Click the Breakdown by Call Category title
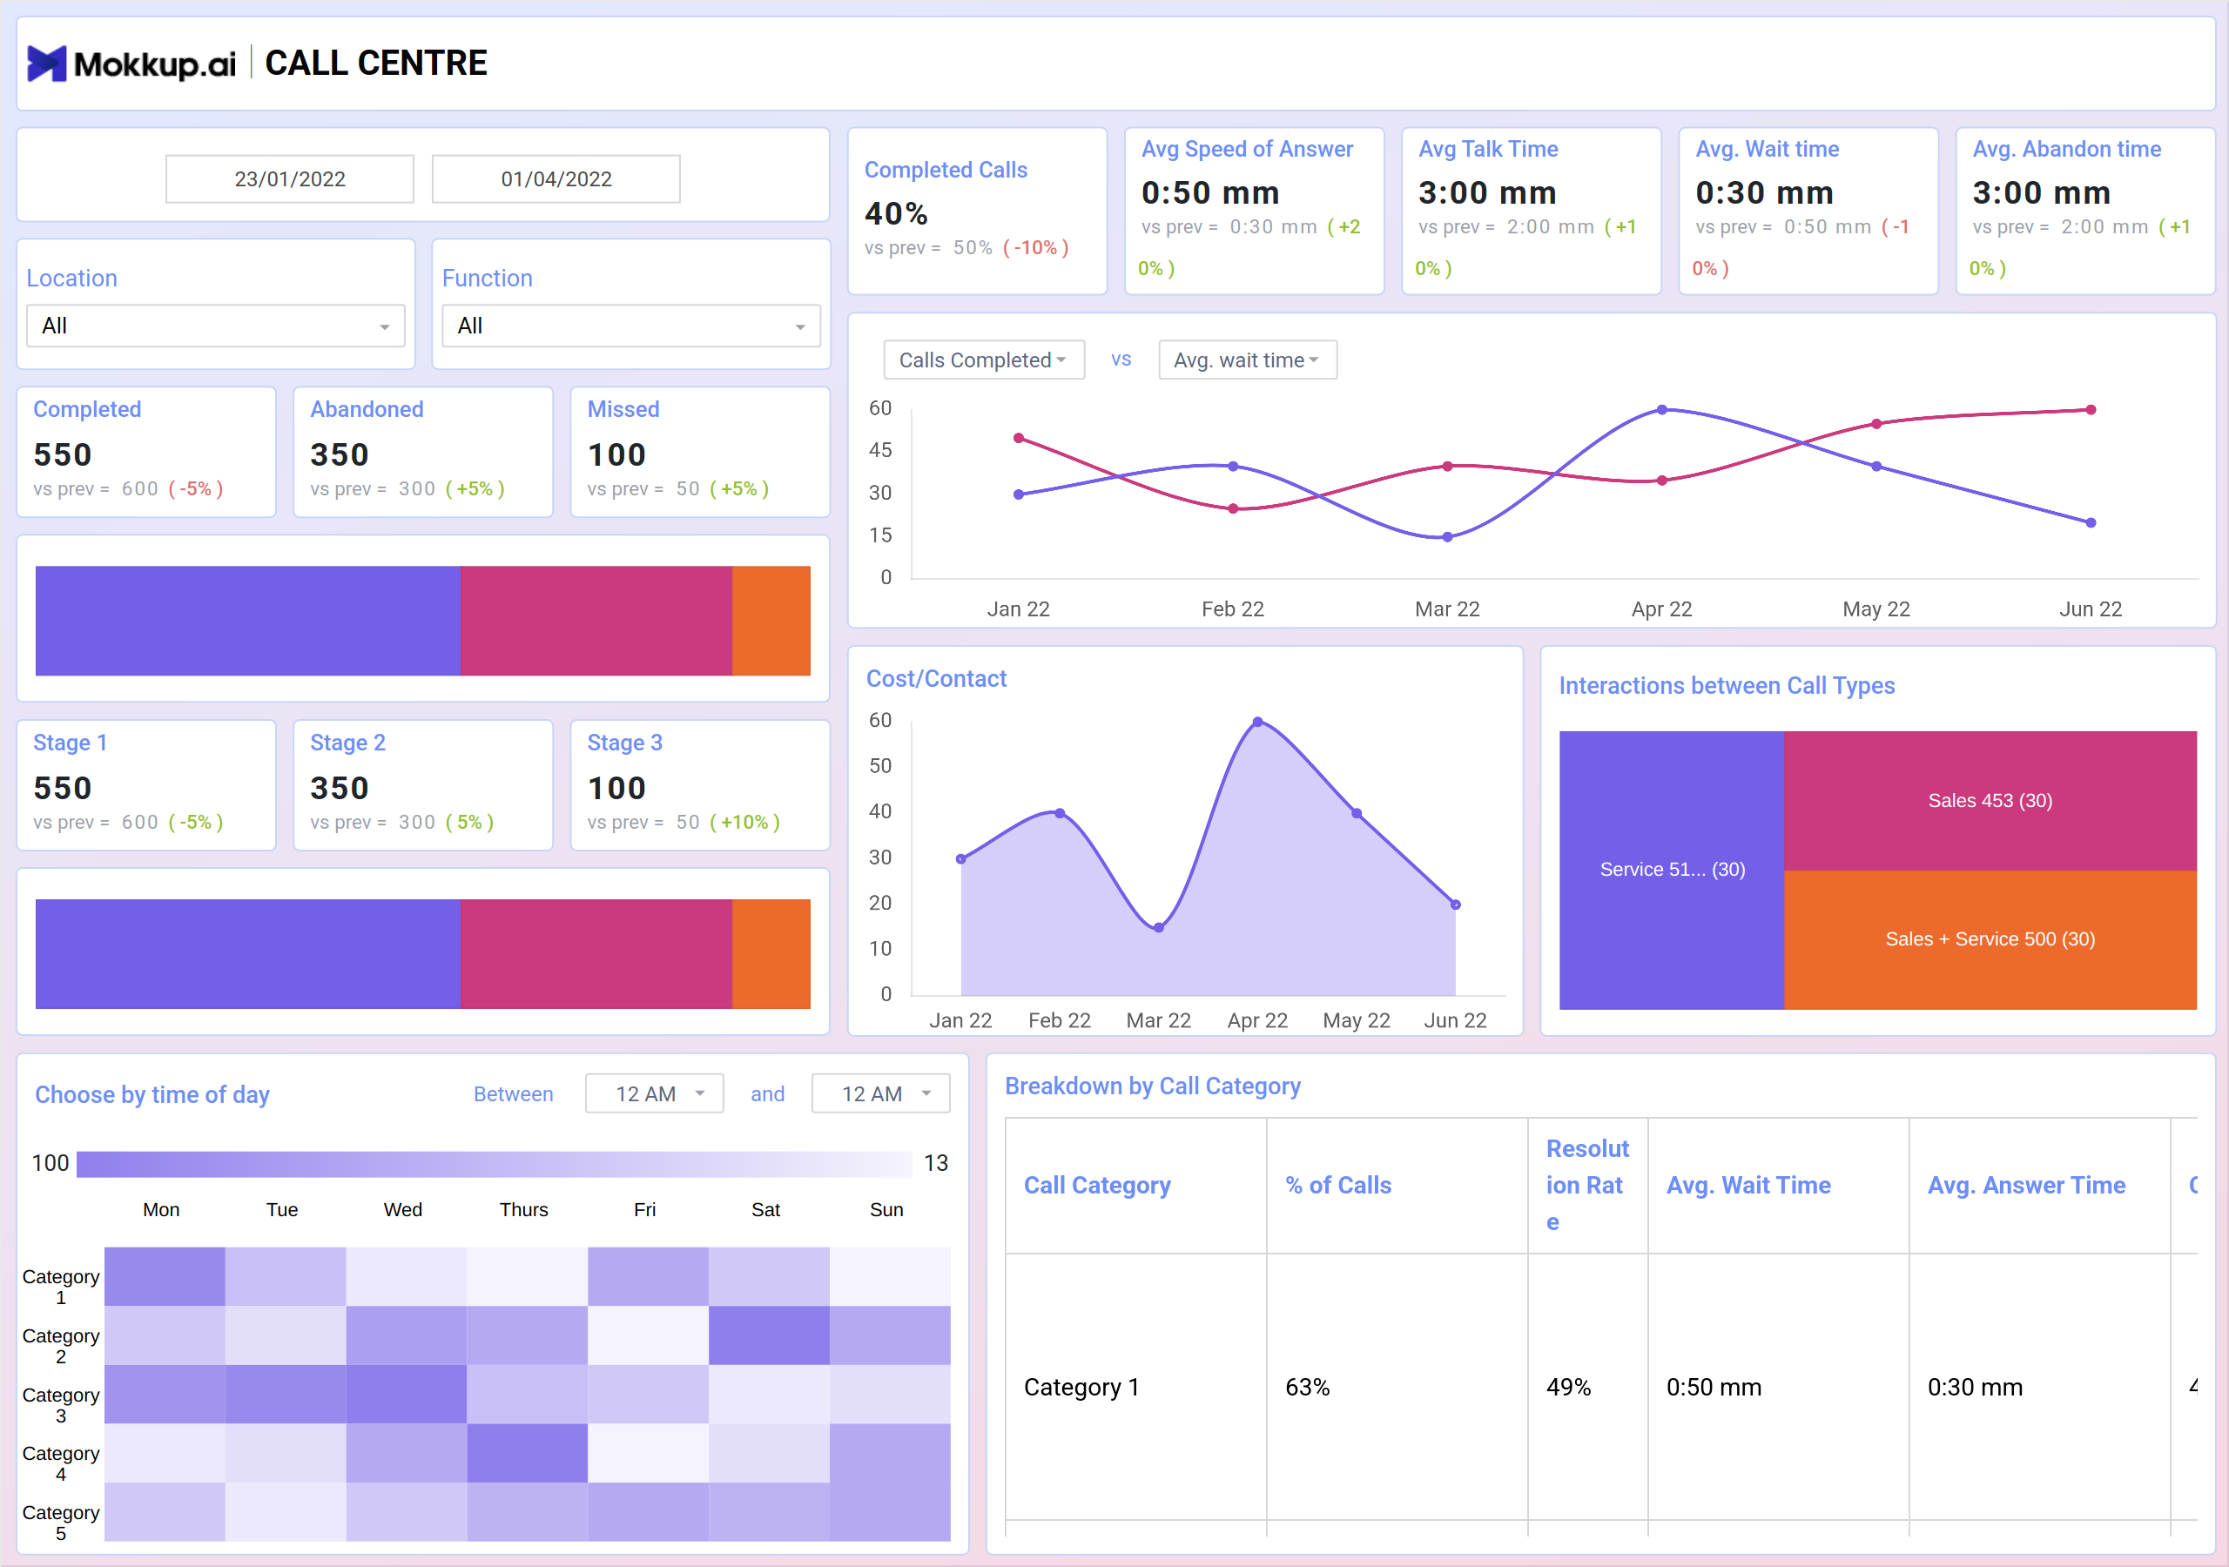Viewport: 2229px width, 1567px height. coord(1152,1086)
